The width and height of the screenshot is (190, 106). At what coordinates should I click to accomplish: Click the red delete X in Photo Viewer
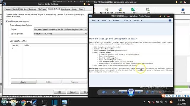click(x=160, y=92)
